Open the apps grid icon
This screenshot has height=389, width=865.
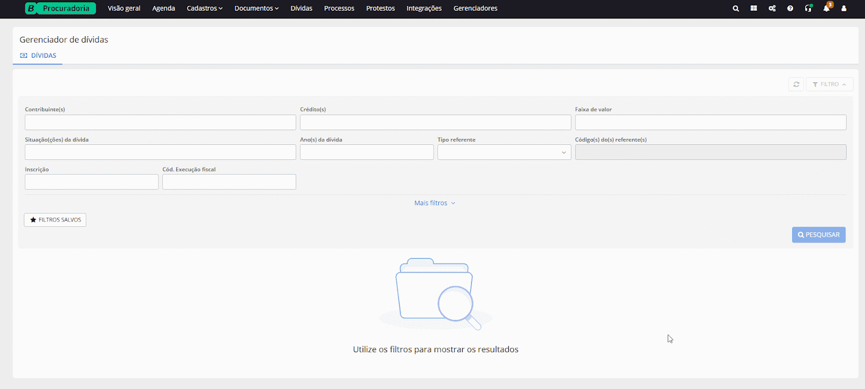(754, 9)
